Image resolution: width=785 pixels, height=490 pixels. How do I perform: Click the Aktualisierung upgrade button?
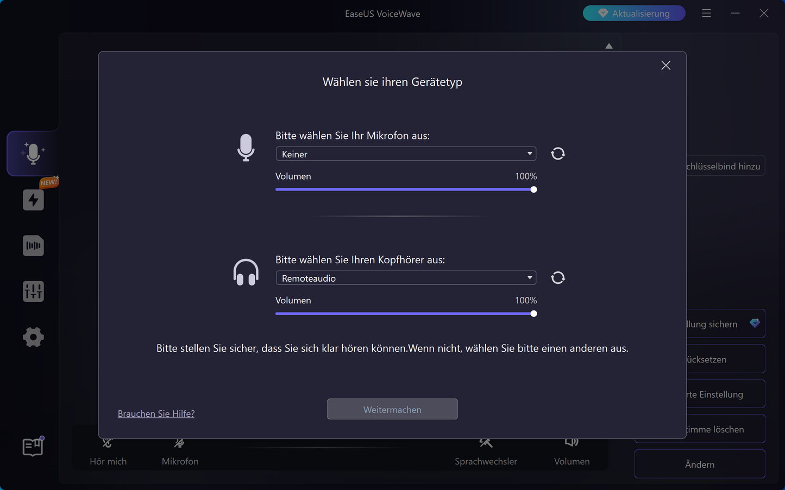click(x=634, y=13)
